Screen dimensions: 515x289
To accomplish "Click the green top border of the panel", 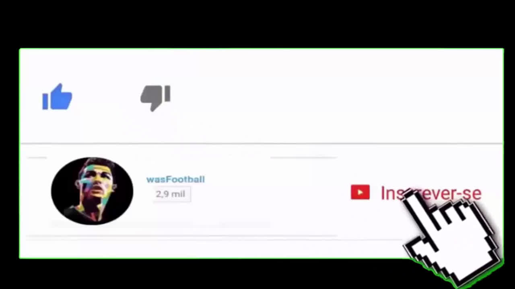I will pyautogui.click(x=262, y=49).
